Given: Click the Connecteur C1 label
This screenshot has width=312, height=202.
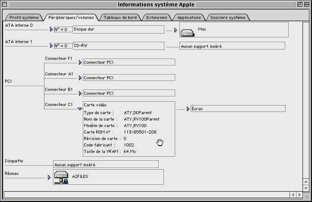Looking at the screenshot, I should 59,105.
